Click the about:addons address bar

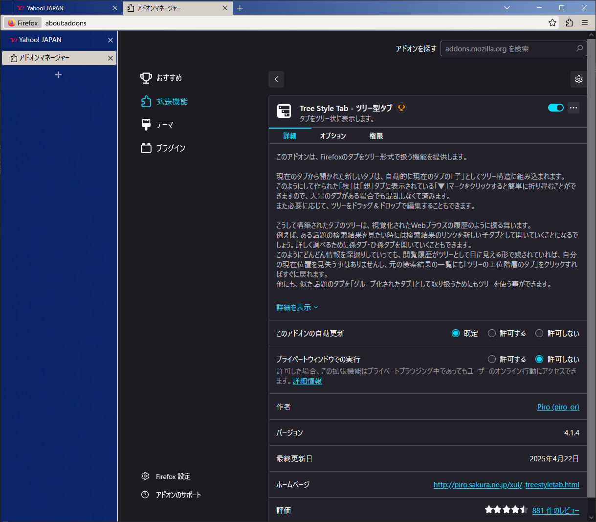tap(293, 23)
